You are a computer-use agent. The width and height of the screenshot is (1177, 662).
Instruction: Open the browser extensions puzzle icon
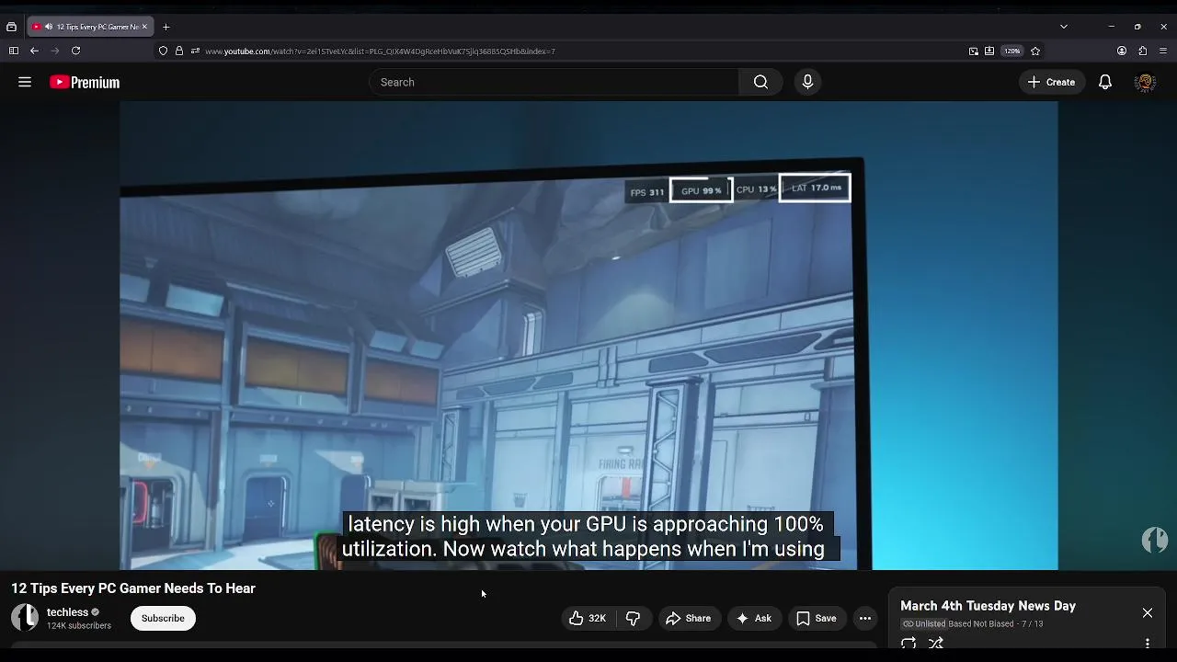(1143, 51)
